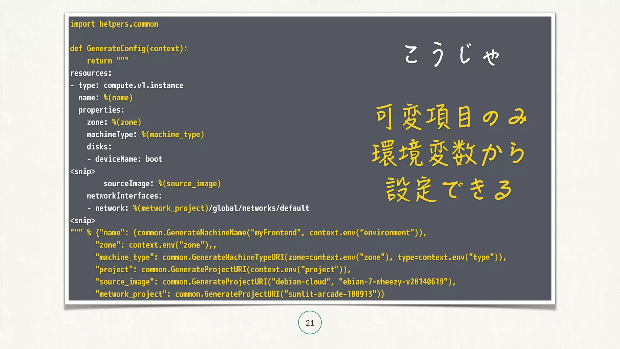This screenshot has height=349, width=620.
Task: Click the '%(name)' placeholder
Action: click(118, 98)
